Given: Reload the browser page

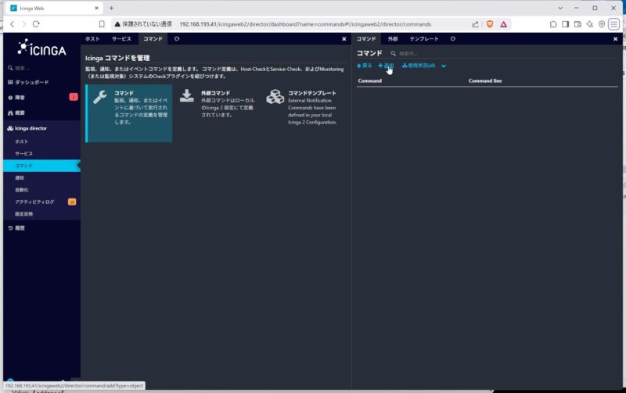Looking at the screenshot, I should pyautogui.click(x=36, y=24).
